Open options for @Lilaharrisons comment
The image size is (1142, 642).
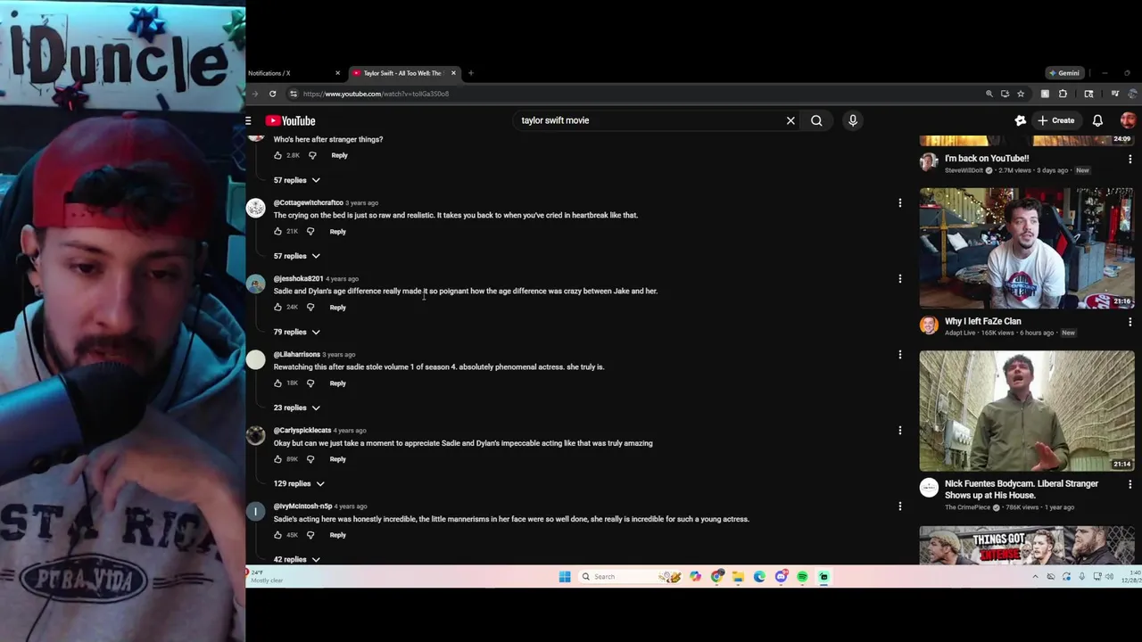[x=899, y=355]
